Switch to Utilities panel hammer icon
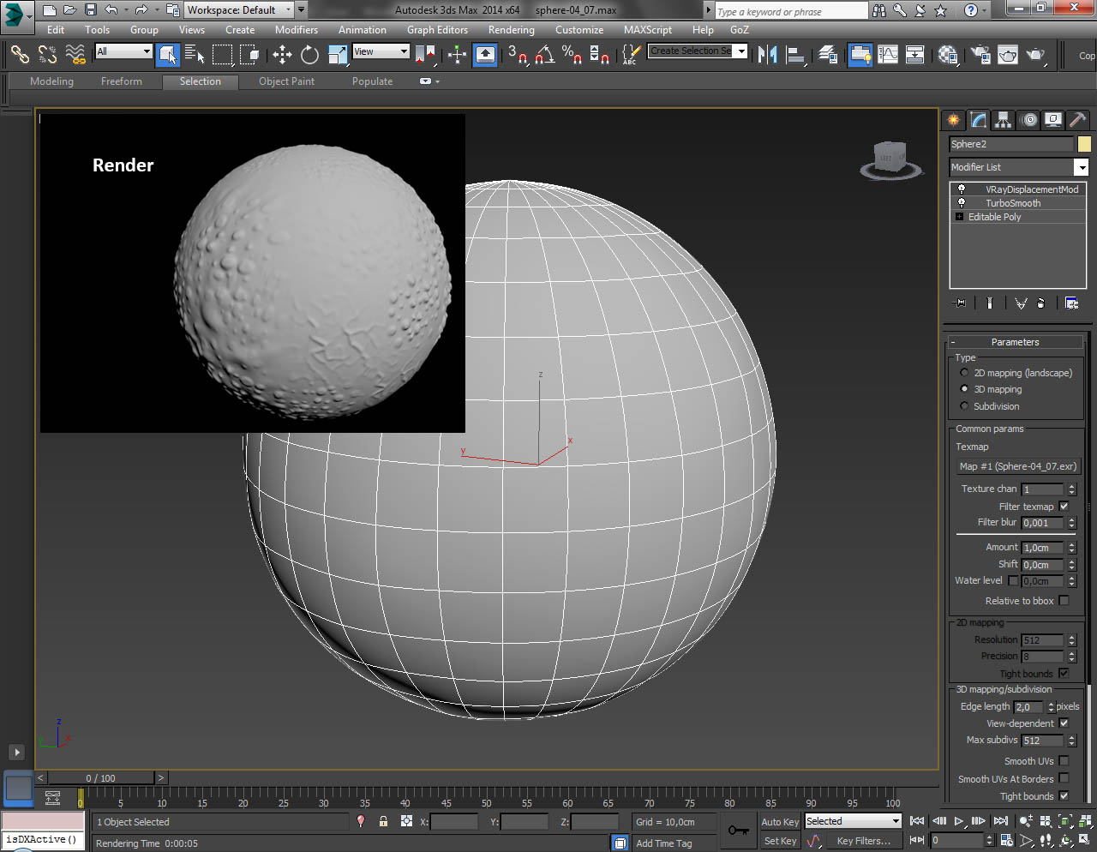The image size is (1097, 852). pyautogui.click(x=1077, y=120)
